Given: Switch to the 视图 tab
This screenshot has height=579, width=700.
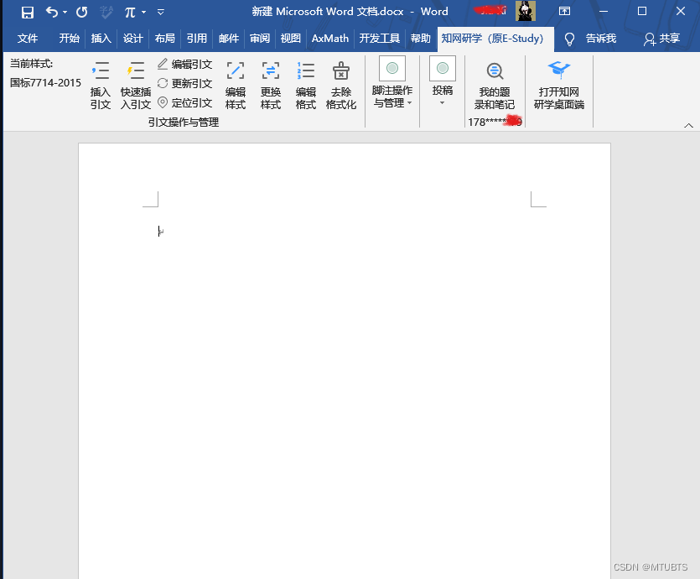Looking at the screenshot, I should 291,39.
